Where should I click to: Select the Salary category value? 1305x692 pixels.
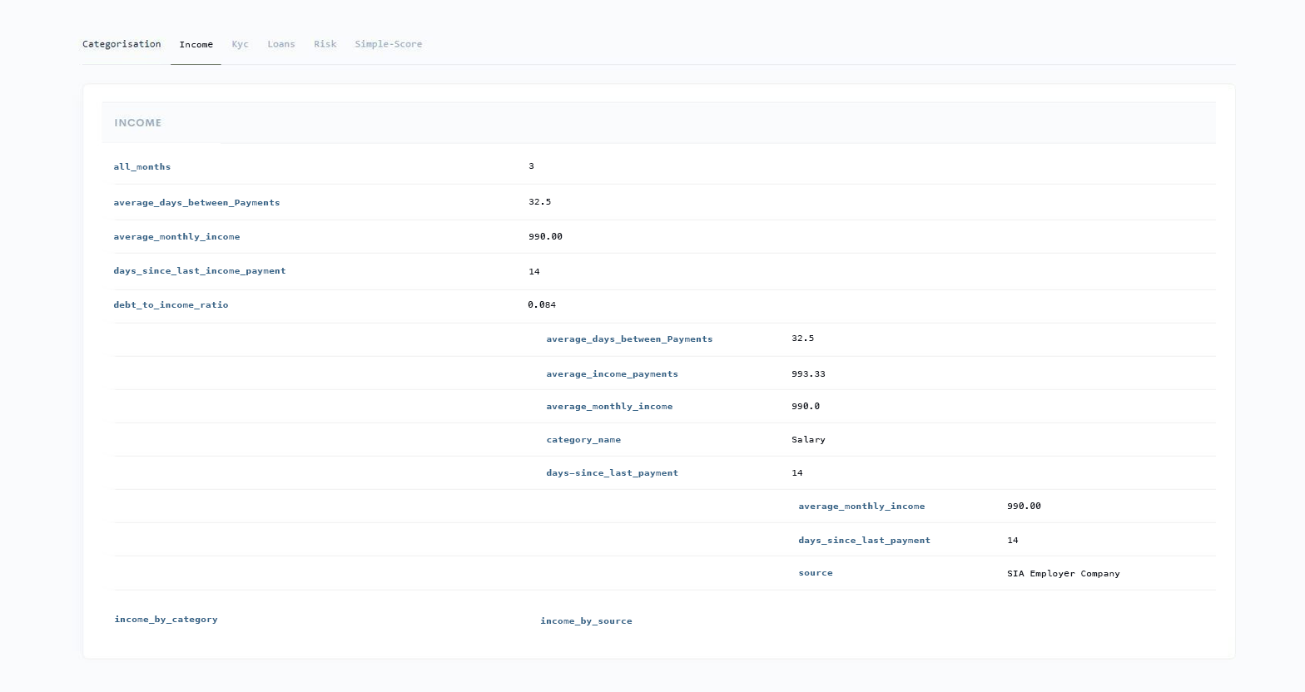point(808,440)
